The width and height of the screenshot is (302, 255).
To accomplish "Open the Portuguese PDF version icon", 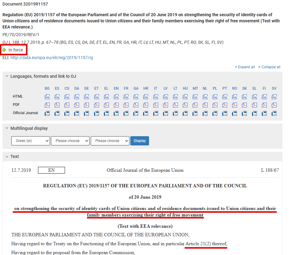I will (225, 105).
